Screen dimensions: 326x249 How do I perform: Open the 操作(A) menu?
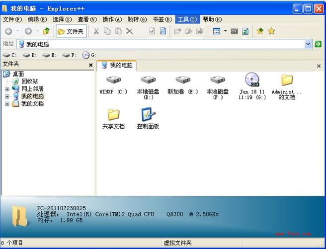pos(112,19)
